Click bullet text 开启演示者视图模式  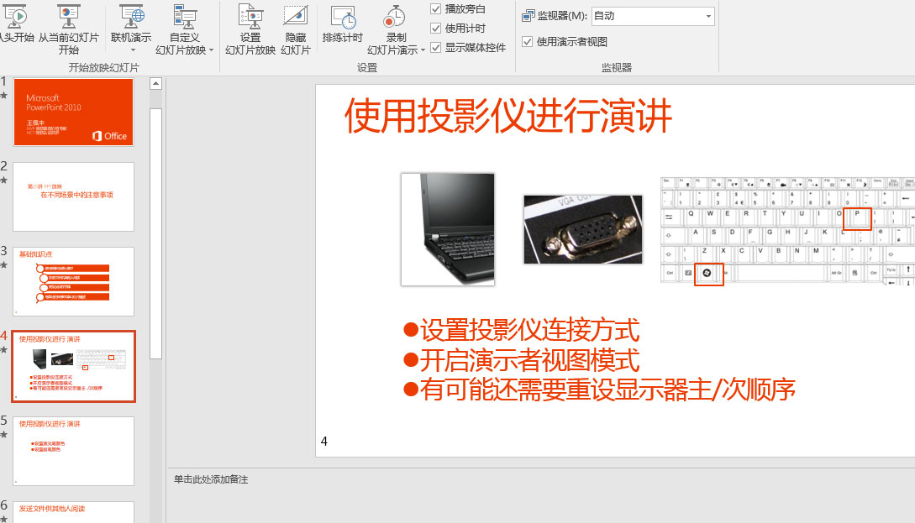(x=529, y=360)
